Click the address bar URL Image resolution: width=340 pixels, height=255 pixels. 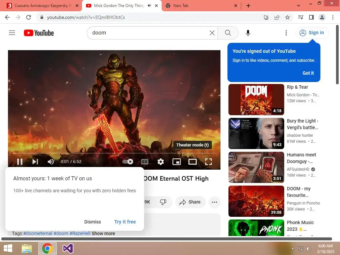point(86,17)
